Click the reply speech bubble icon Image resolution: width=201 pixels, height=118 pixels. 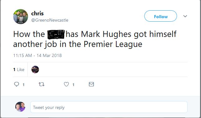pos(17,84)
